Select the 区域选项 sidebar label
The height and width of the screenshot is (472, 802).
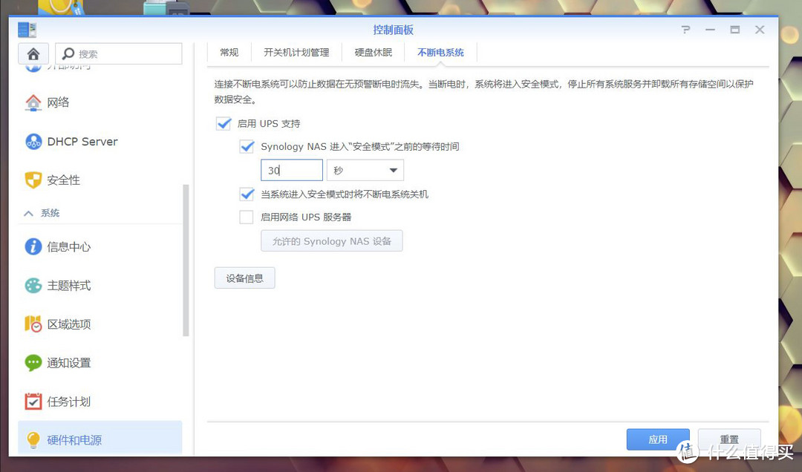[x=69, y=324]
